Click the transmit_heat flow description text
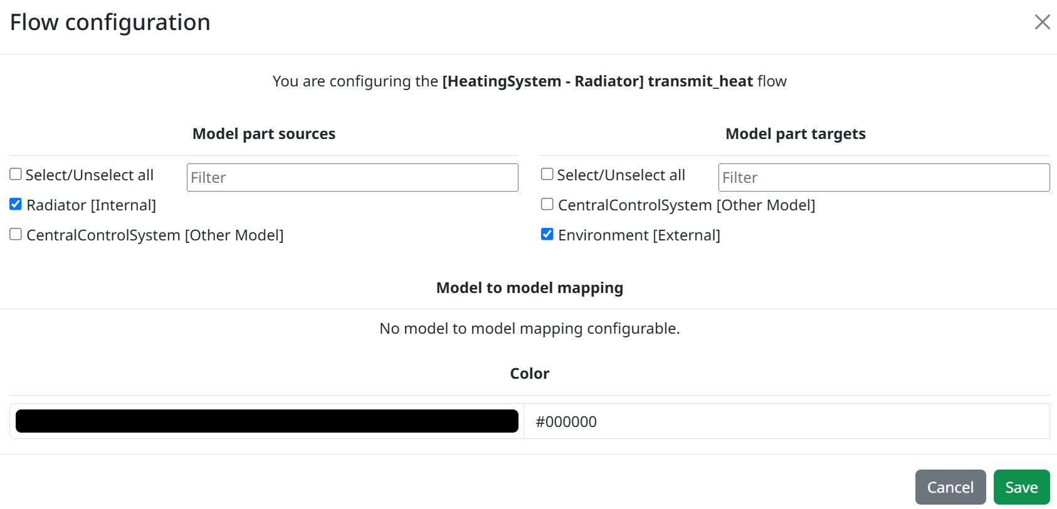1057x509 pixels. tap(530, 81)
